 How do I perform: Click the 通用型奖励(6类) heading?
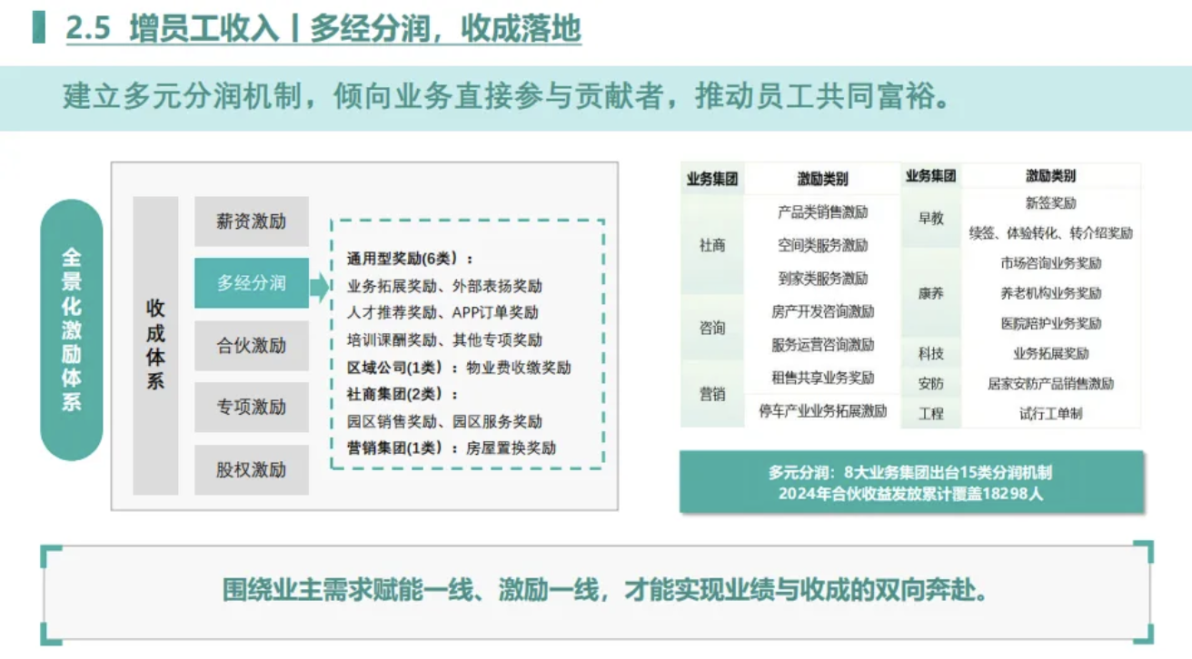pyautogui.click(x=410, y=259)
